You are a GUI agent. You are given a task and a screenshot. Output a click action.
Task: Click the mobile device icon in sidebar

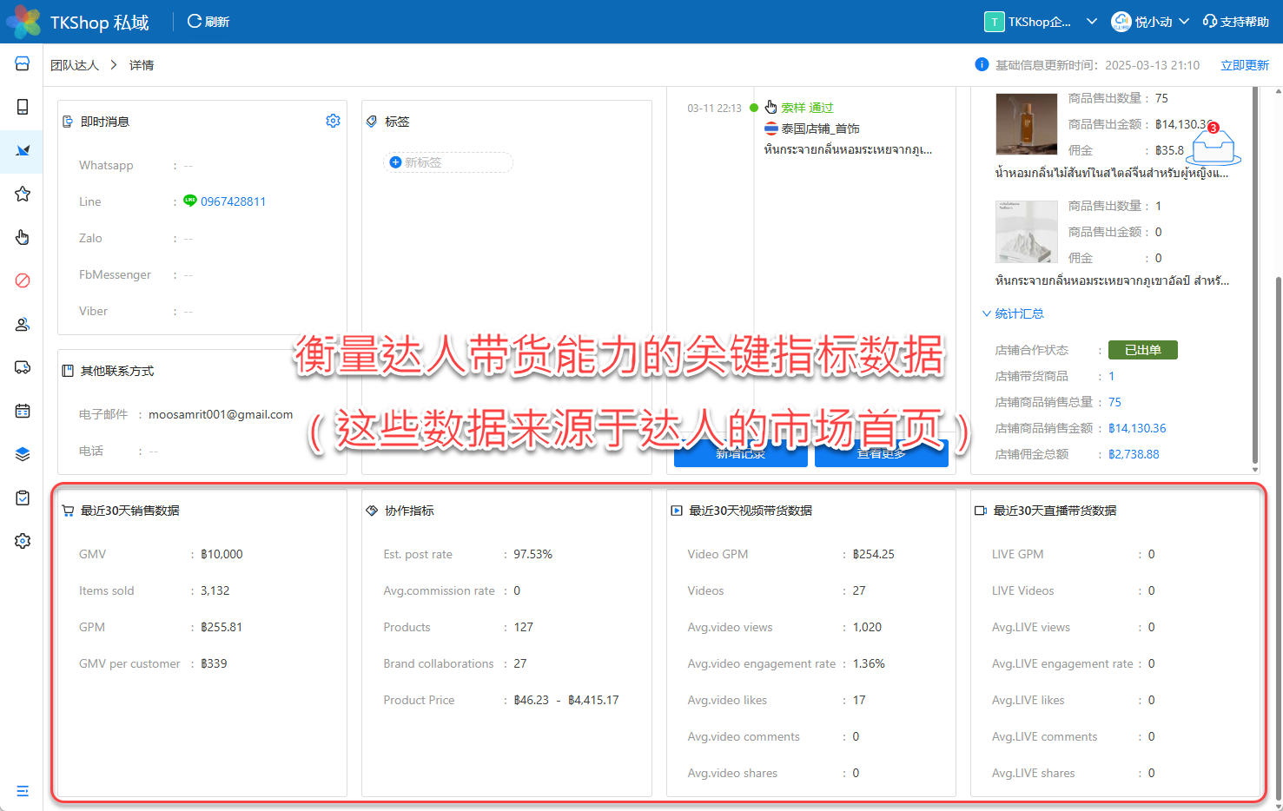[23, 107]
